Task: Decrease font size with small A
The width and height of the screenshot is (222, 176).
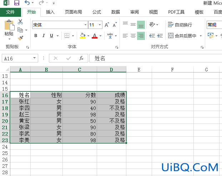Action: pos(115,25)
